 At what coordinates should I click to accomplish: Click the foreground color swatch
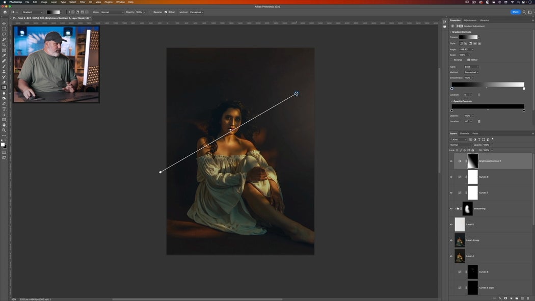(x=2, y=143)
